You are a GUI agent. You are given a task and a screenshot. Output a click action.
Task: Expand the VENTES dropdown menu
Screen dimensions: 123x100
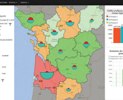pos(25,3)
